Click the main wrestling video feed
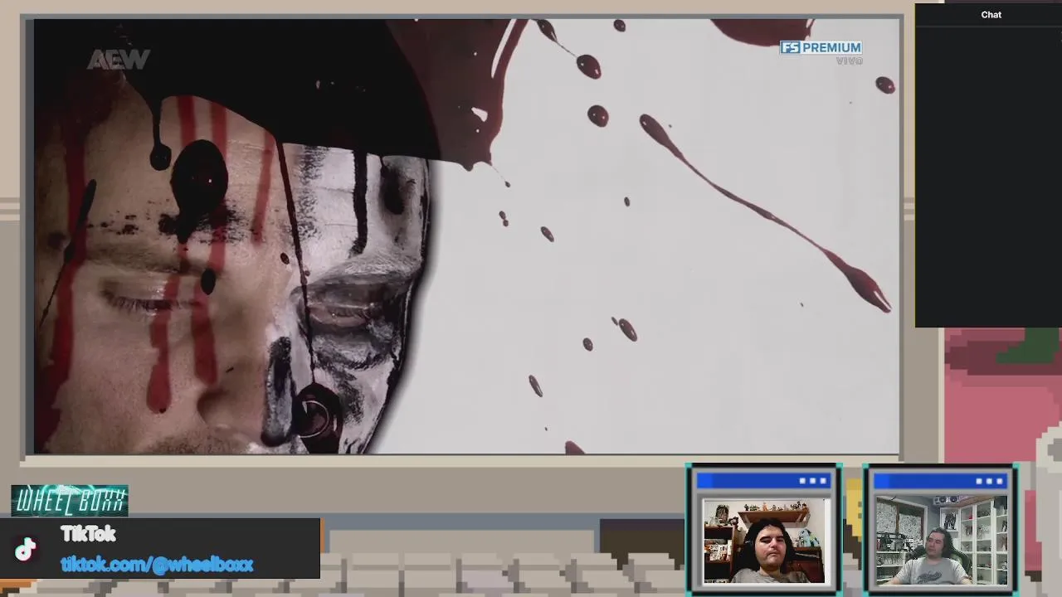Viewport: 1062px width, 597px height. tap(466, 236)
